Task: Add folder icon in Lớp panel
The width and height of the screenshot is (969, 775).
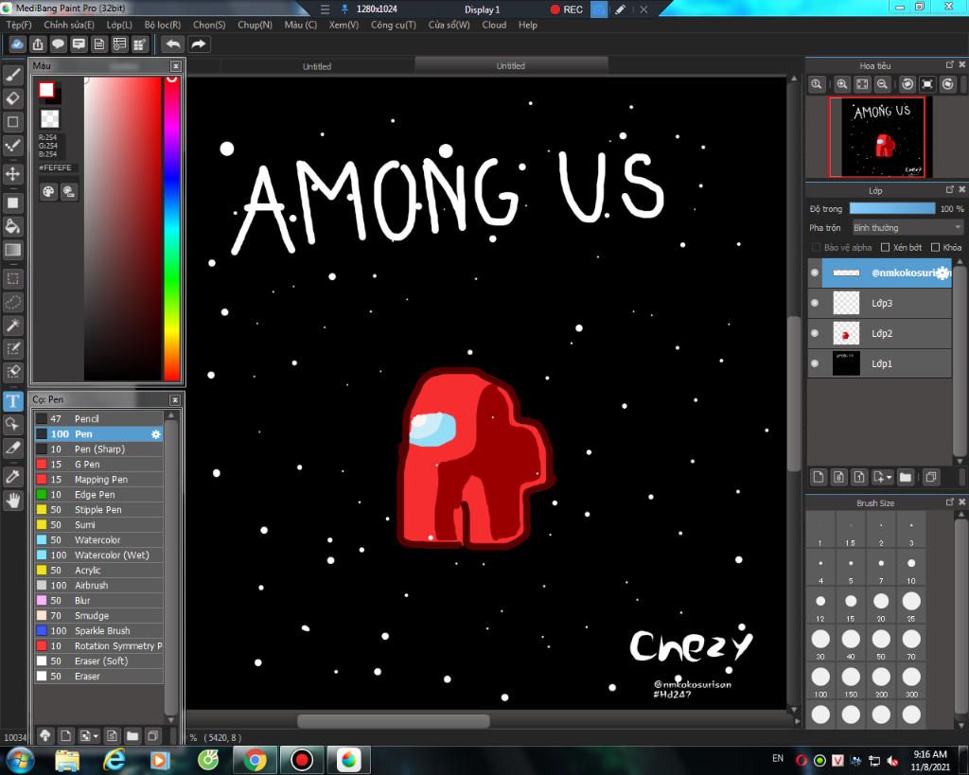Action: click(906, 477)
